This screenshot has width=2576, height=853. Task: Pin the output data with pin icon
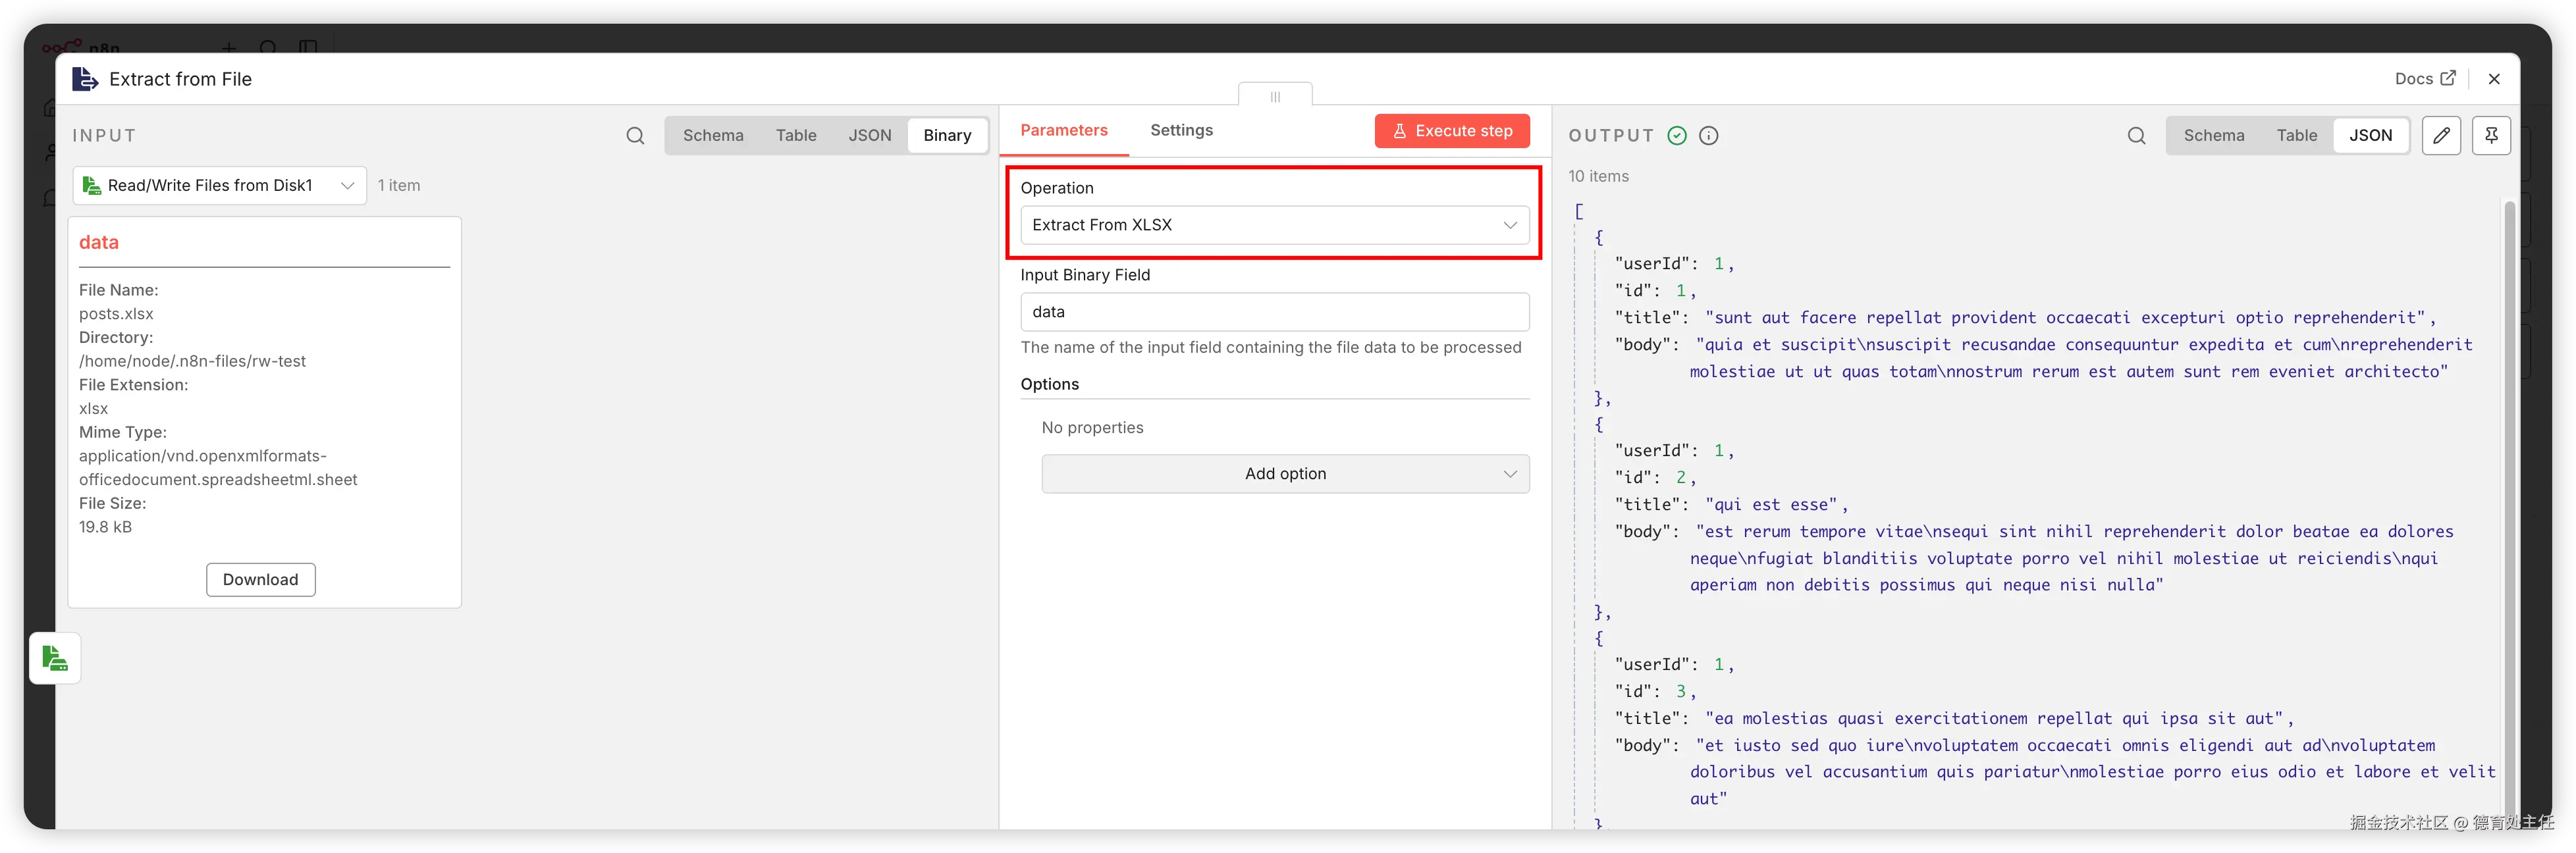coord(2491,135)
